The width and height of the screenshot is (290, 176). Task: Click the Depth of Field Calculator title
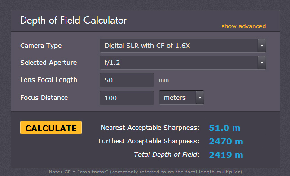tap(73, 21)
